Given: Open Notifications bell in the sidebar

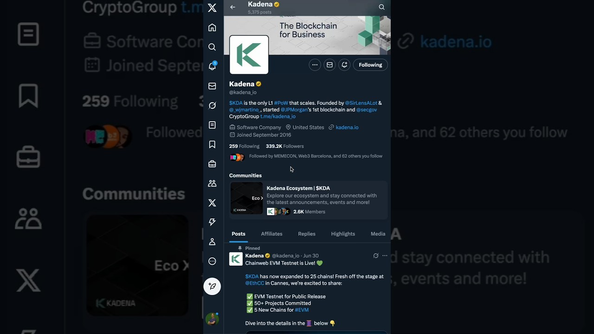Looking at the screenshot, I should click(212, 66).
